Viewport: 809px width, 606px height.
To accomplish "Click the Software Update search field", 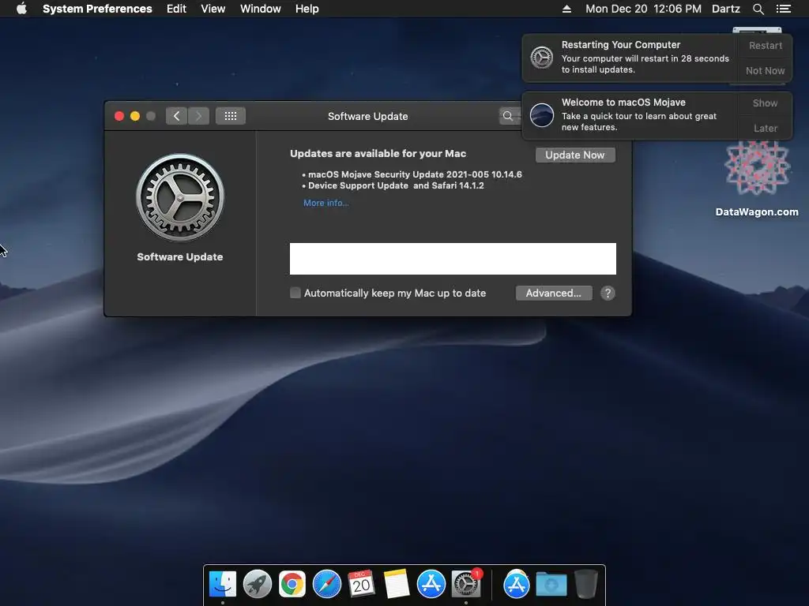I will pyautogui.click(x=511, y=116).
